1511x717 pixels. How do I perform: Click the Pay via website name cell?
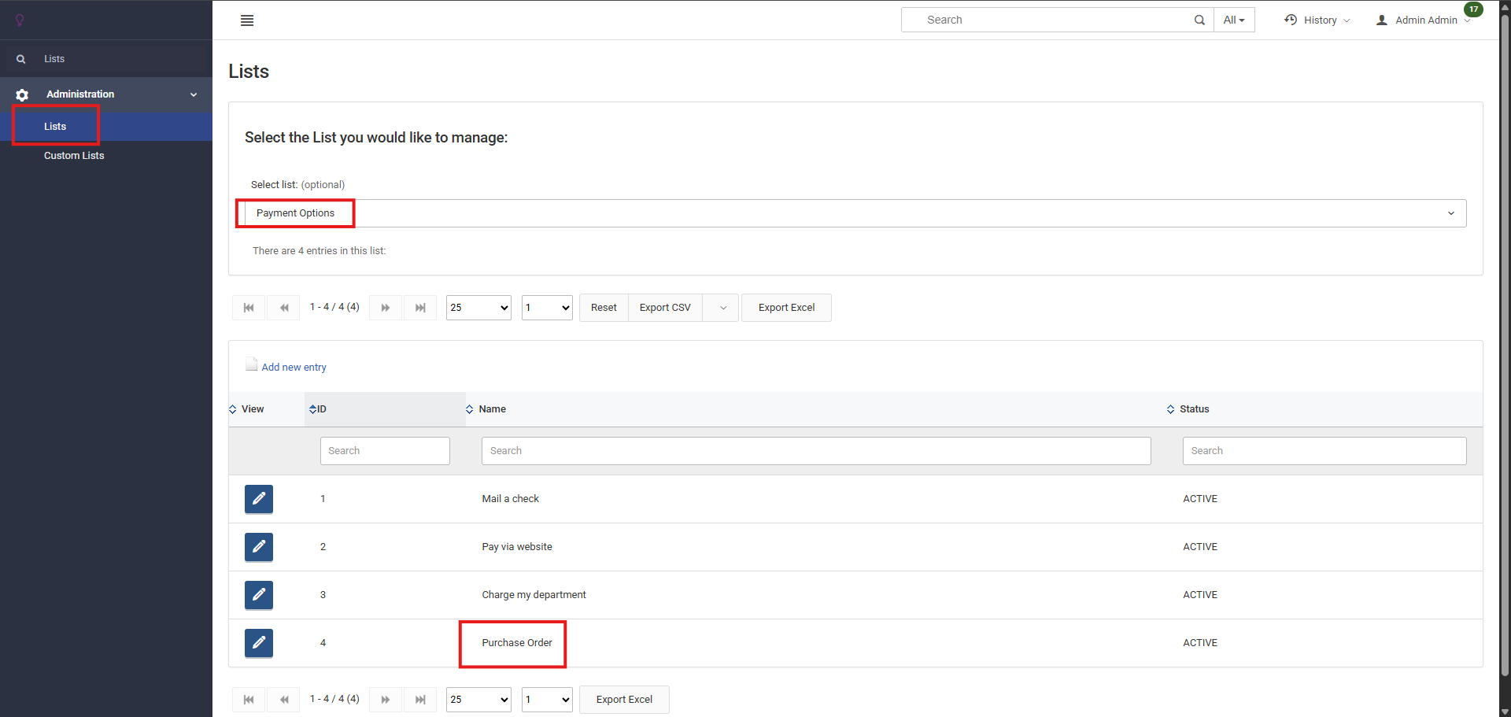coord(517,547)
